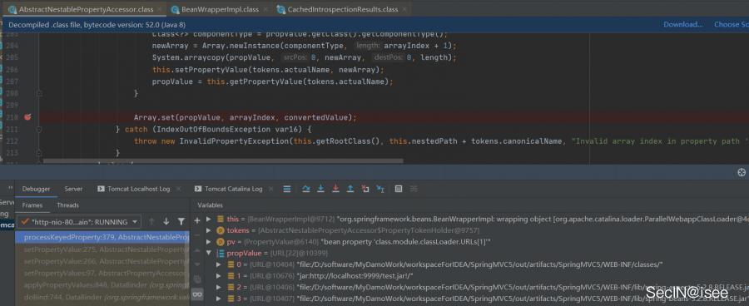Click the editor horizontal scrollbar

[223, 160]
